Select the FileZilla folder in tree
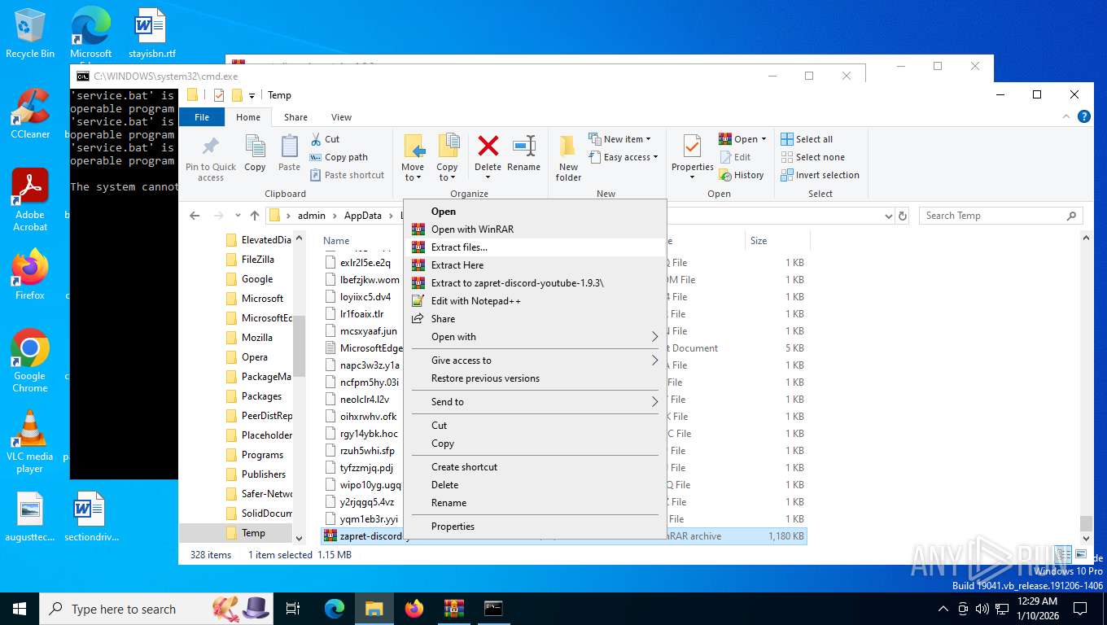 (258, 260)
